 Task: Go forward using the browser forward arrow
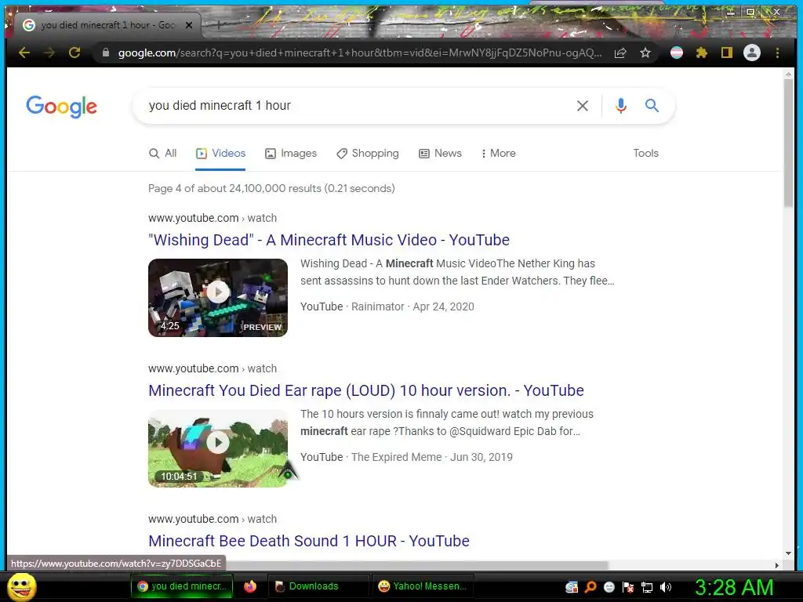49,53
